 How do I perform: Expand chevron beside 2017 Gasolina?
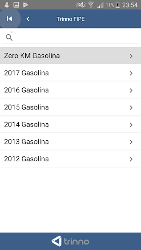(x=131, y=73)
